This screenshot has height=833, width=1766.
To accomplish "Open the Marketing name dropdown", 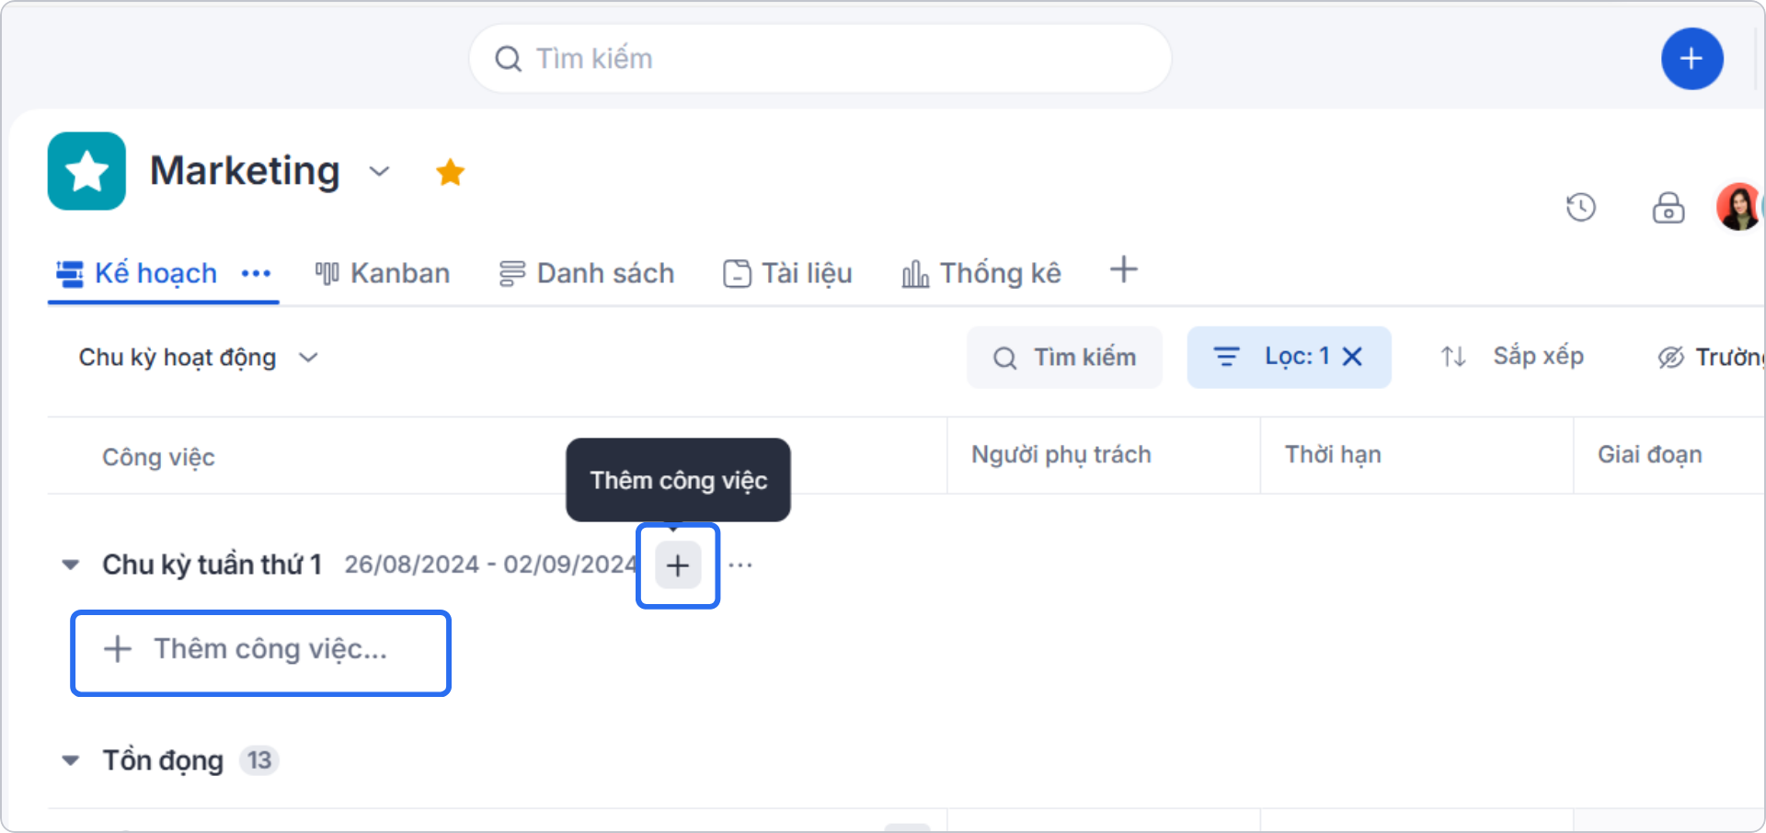I will pyautogui.click(x=379, y=172).
